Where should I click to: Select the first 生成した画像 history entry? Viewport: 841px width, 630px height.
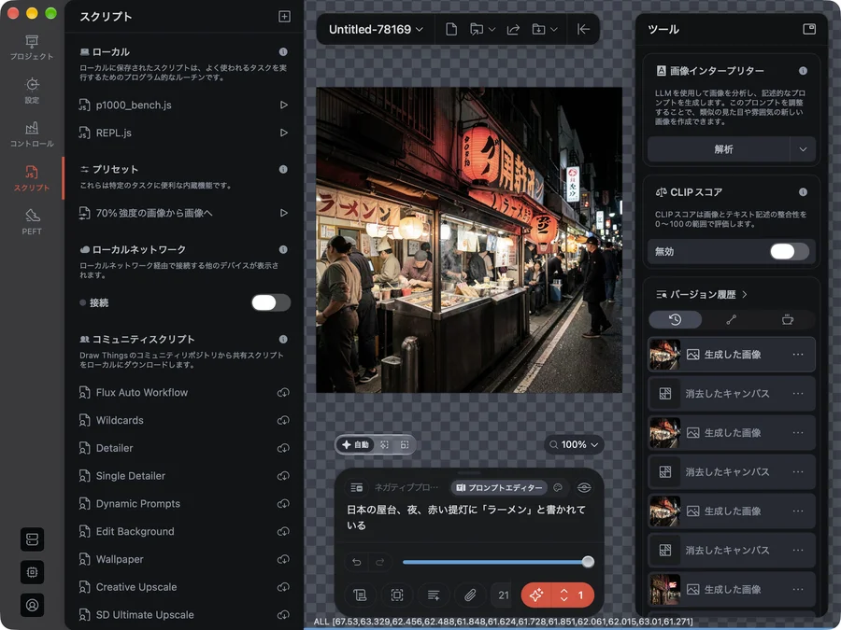tap(732, 355)
